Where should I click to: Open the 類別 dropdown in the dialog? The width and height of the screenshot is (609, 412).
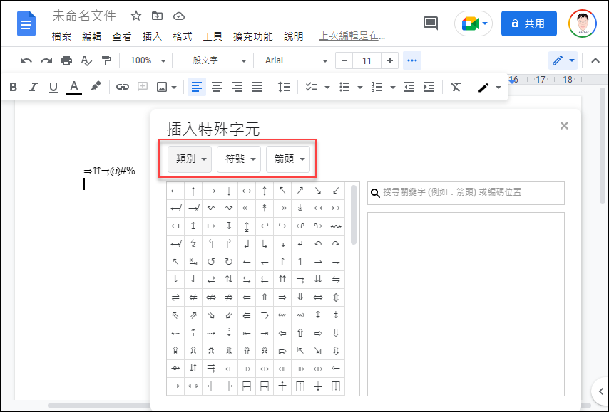tap(190, 159)
